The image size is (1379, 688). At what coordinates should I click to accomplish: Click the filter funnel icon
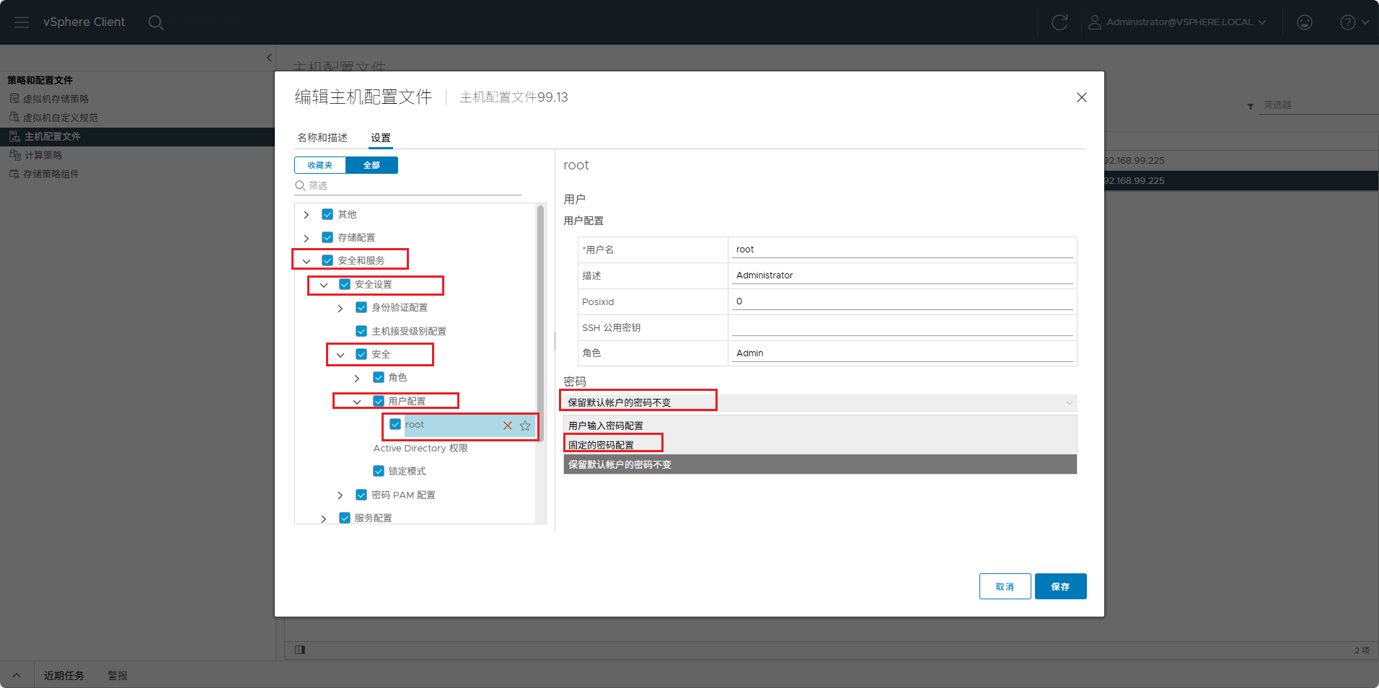1251,106
